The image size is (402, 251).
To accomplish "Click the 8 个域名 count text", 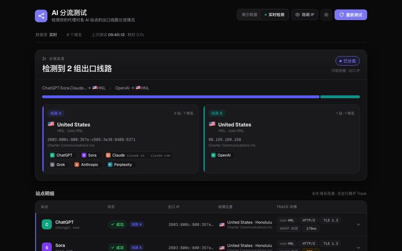I will pyautogui.click(x=74, y=35).
